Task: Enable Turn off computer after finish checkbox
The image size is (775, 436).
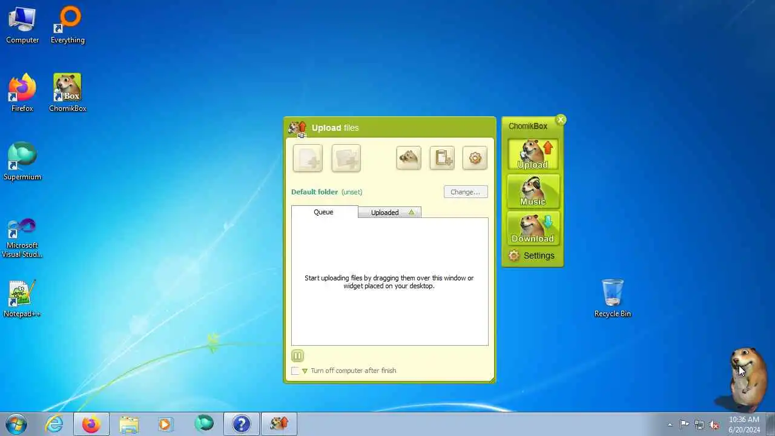Action: [x=295, y=371]
